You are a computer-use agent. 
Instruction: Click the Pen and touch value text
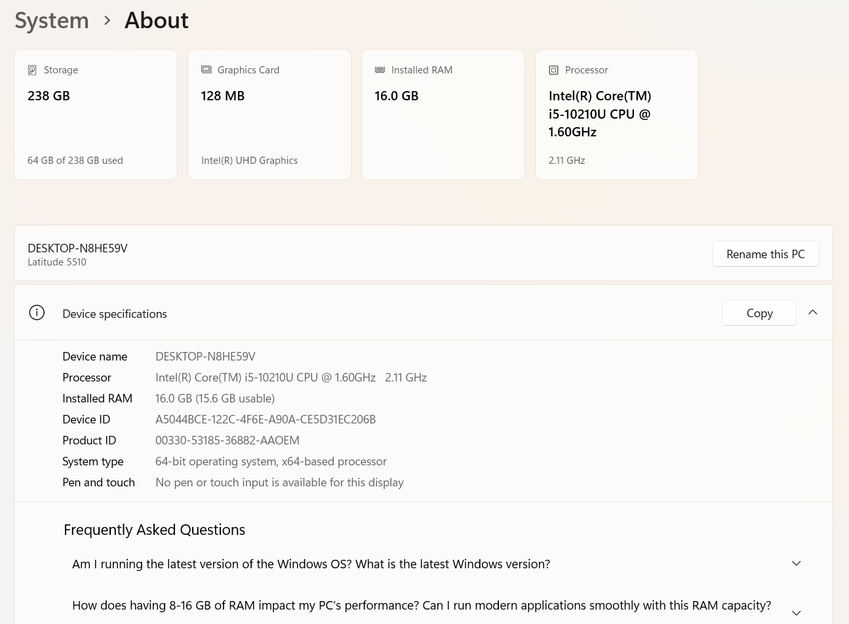tap(279, 482)
